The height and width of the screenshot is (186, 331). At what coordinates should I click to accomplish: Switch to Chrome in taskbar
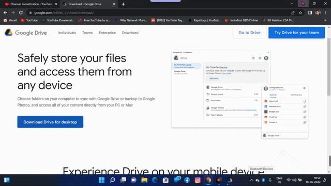point(208,180)
